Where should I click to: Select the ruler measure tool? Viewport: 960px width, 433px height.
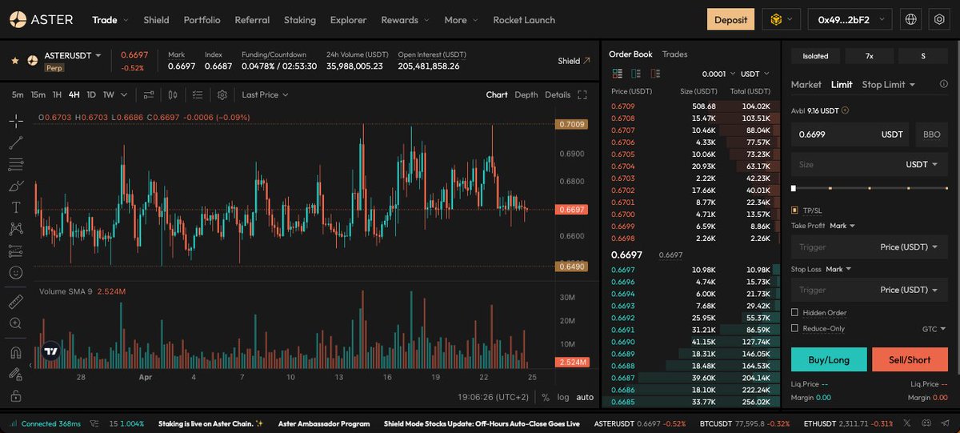pyautogui.click(x=16, y=302)
